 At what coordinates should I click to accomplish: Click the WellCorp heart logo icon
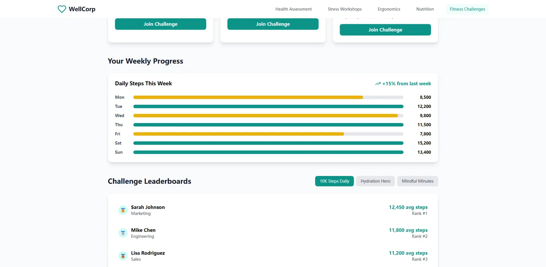click(62, 9)
